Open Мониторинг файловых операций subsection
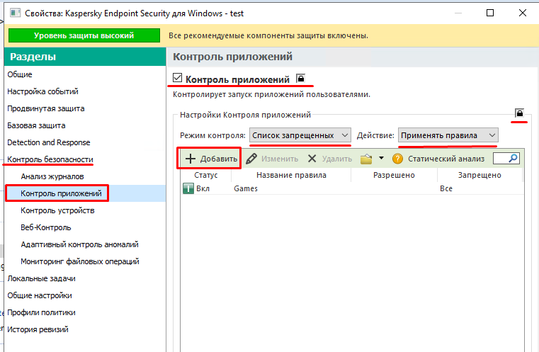The image size is (539, 352). [x=80, y=261]
